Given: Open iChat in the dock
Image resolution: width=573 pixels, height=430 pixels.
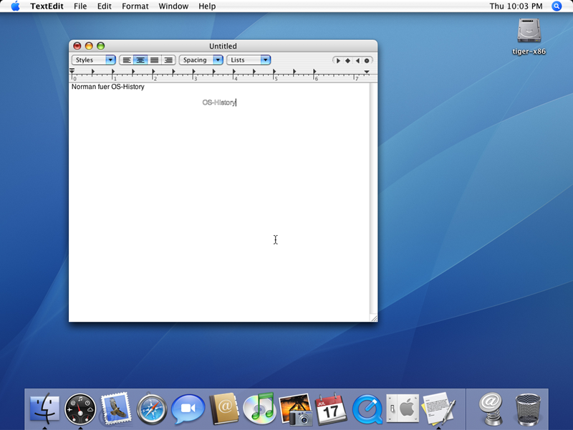Looking at the screenshot, I should point(188,408).
